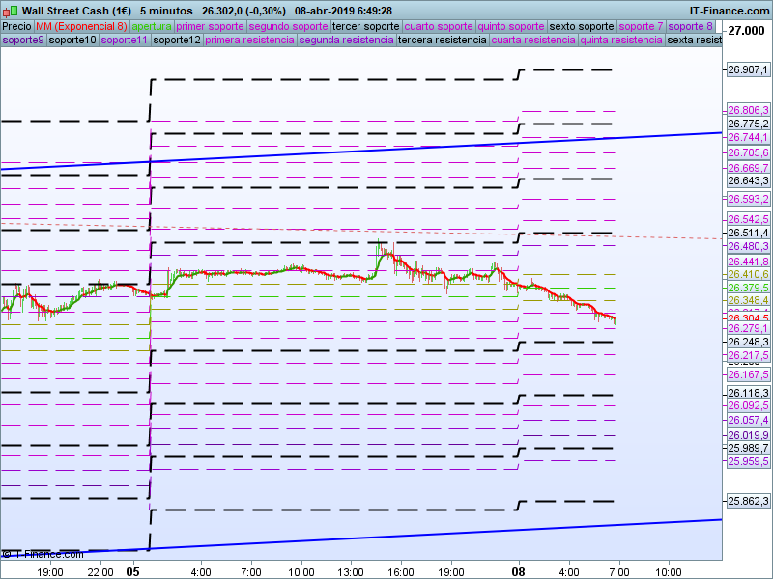Select the sexto soporte label
Screen dimensions: 773x579
[581, 26]
